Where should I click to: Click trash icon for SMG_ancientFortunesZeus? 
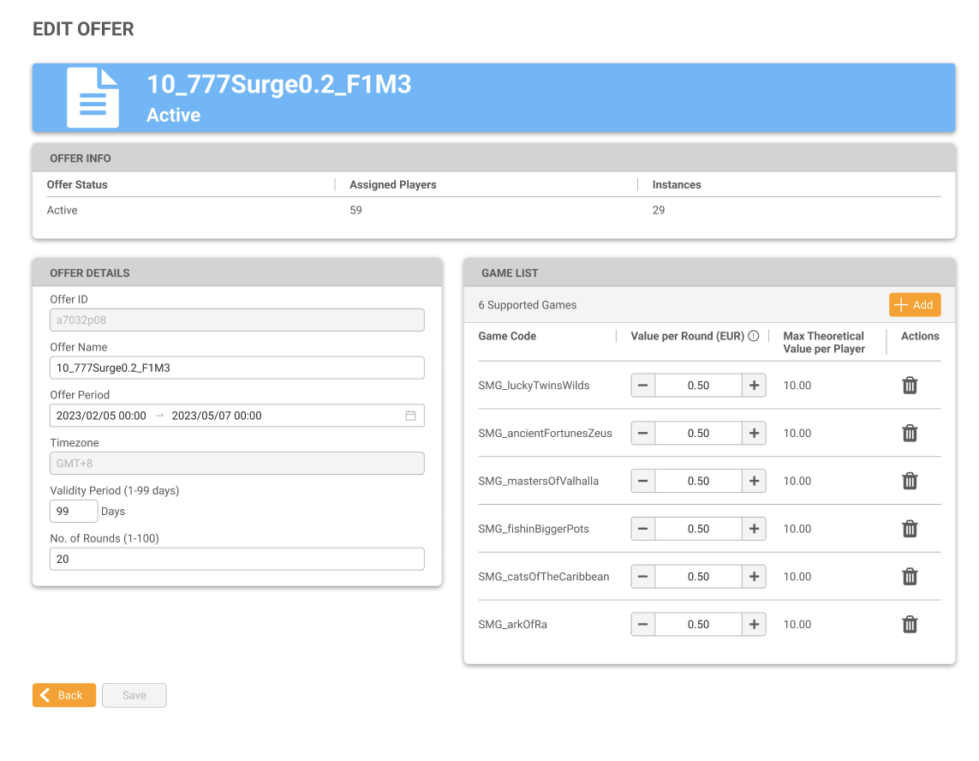click(910, 434)
